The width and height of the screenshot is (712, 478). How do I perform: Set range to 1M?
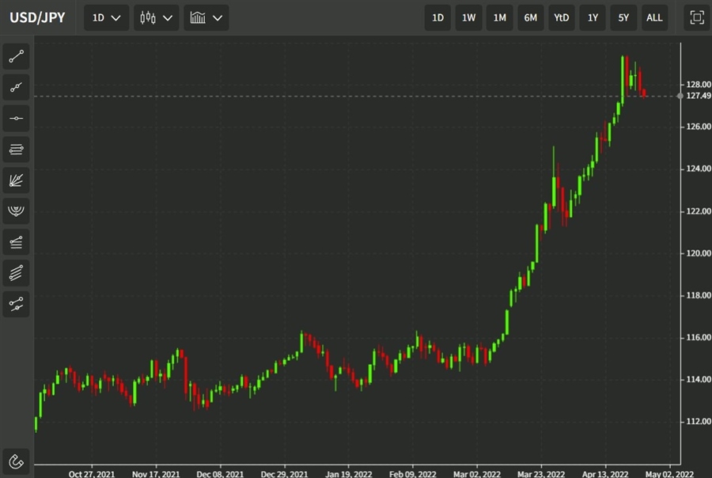[499, 17]
